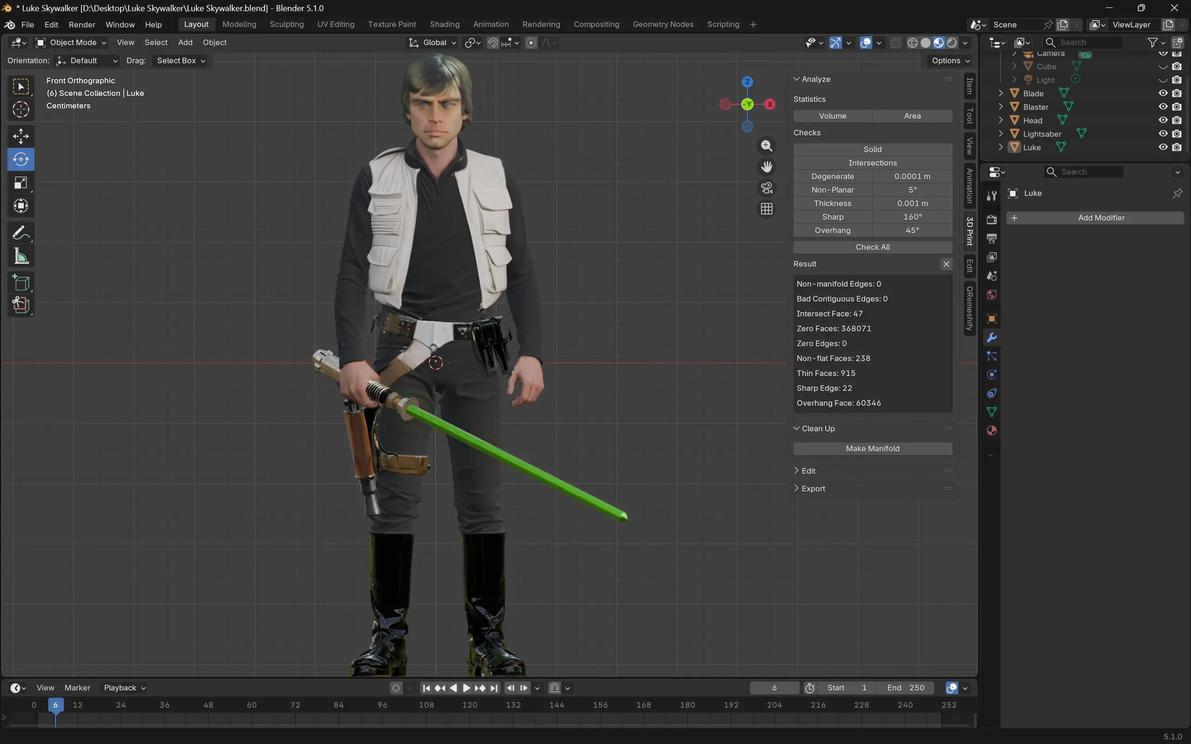
Task: Open the Object properties tab icon
Action: click(x=992, y=318)
